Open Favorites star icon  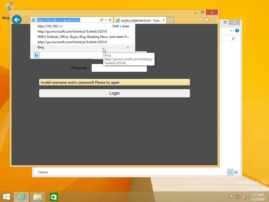pos(207,19)
